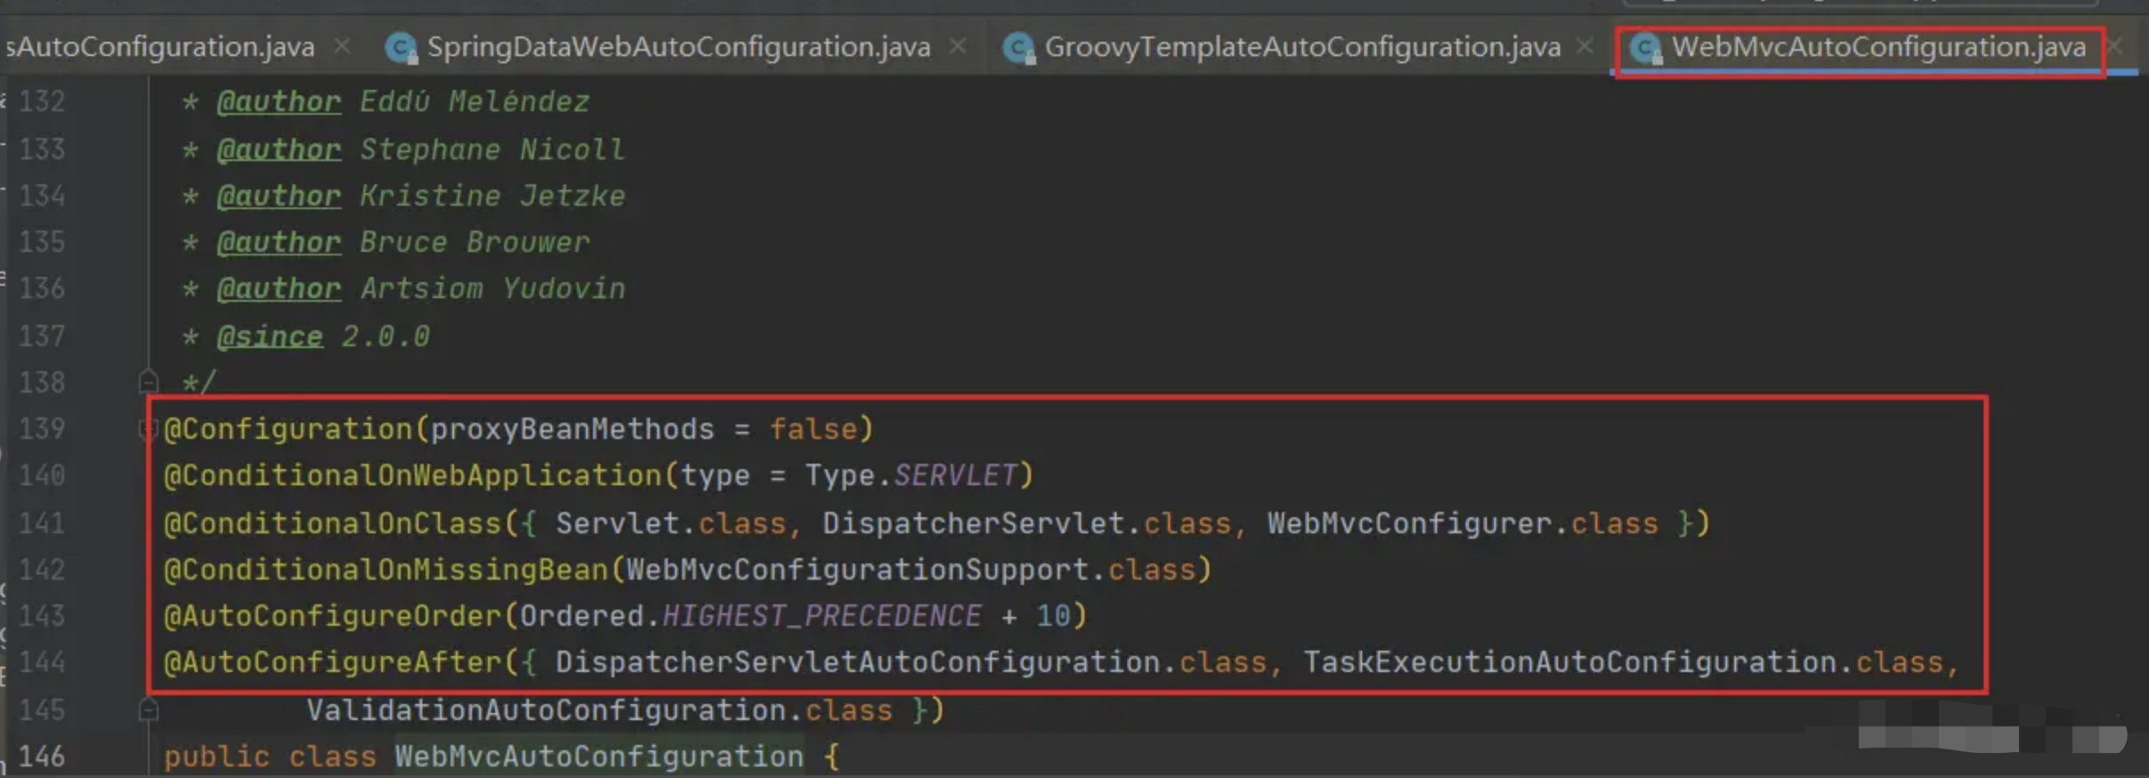Select the WebMvcAutoConfiguration.java tab
Image resolution: width=2149 pixels, height=778 pixels.
click(x=1878, y=46)
